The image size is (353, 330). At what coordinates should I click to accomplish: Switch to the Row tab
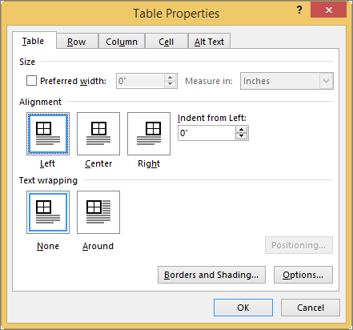coord(77,42)
